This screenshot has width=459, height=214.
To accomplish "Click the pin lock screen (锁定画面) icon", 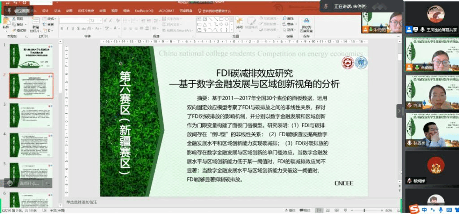I will point(9,10).
